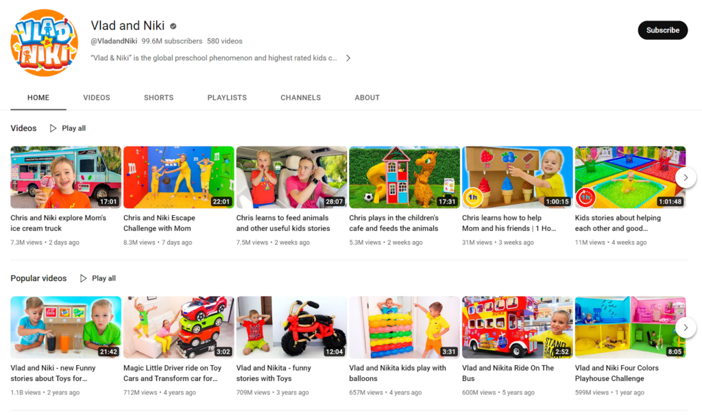This screenshot has width=702, height=420.
Task: Expand the channel description with the chevron
Action: (348, 58)
